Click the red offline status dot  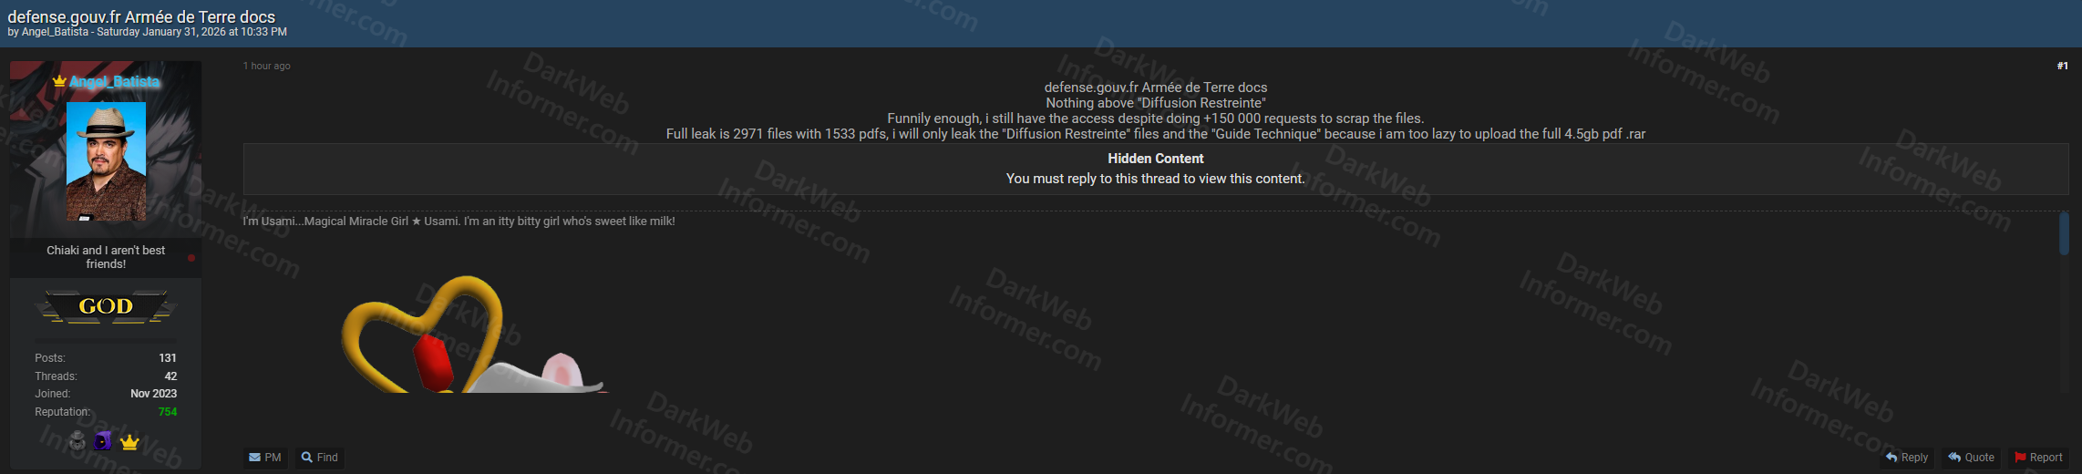191,258
